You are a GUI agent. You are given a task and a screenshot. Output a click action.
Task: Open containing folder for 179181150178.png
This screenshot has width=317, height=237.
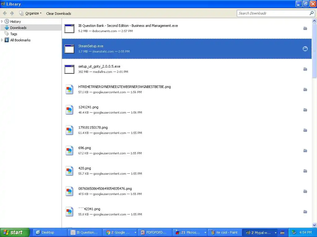click(x=305, y=130)
